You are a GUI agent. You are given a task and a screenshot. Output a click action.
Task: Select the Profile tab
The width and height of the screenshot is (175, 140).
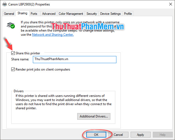(x=128, y=14)
